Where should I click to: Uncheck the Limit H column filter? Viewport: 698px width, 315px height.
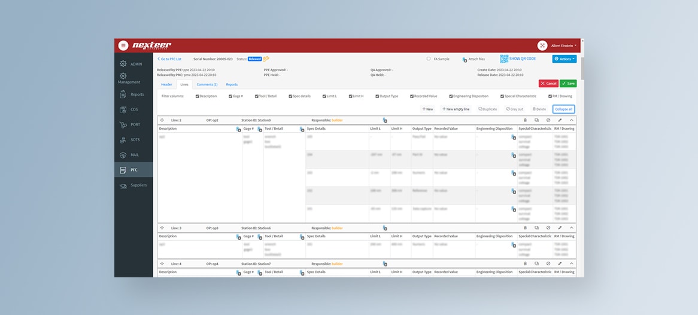click(350, 96)
